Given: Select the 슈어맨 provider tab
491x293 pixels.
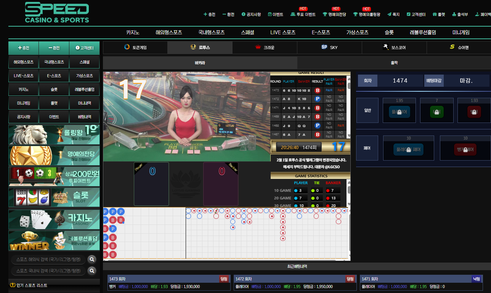Looking at the screenshot, I should coord(459,48).
